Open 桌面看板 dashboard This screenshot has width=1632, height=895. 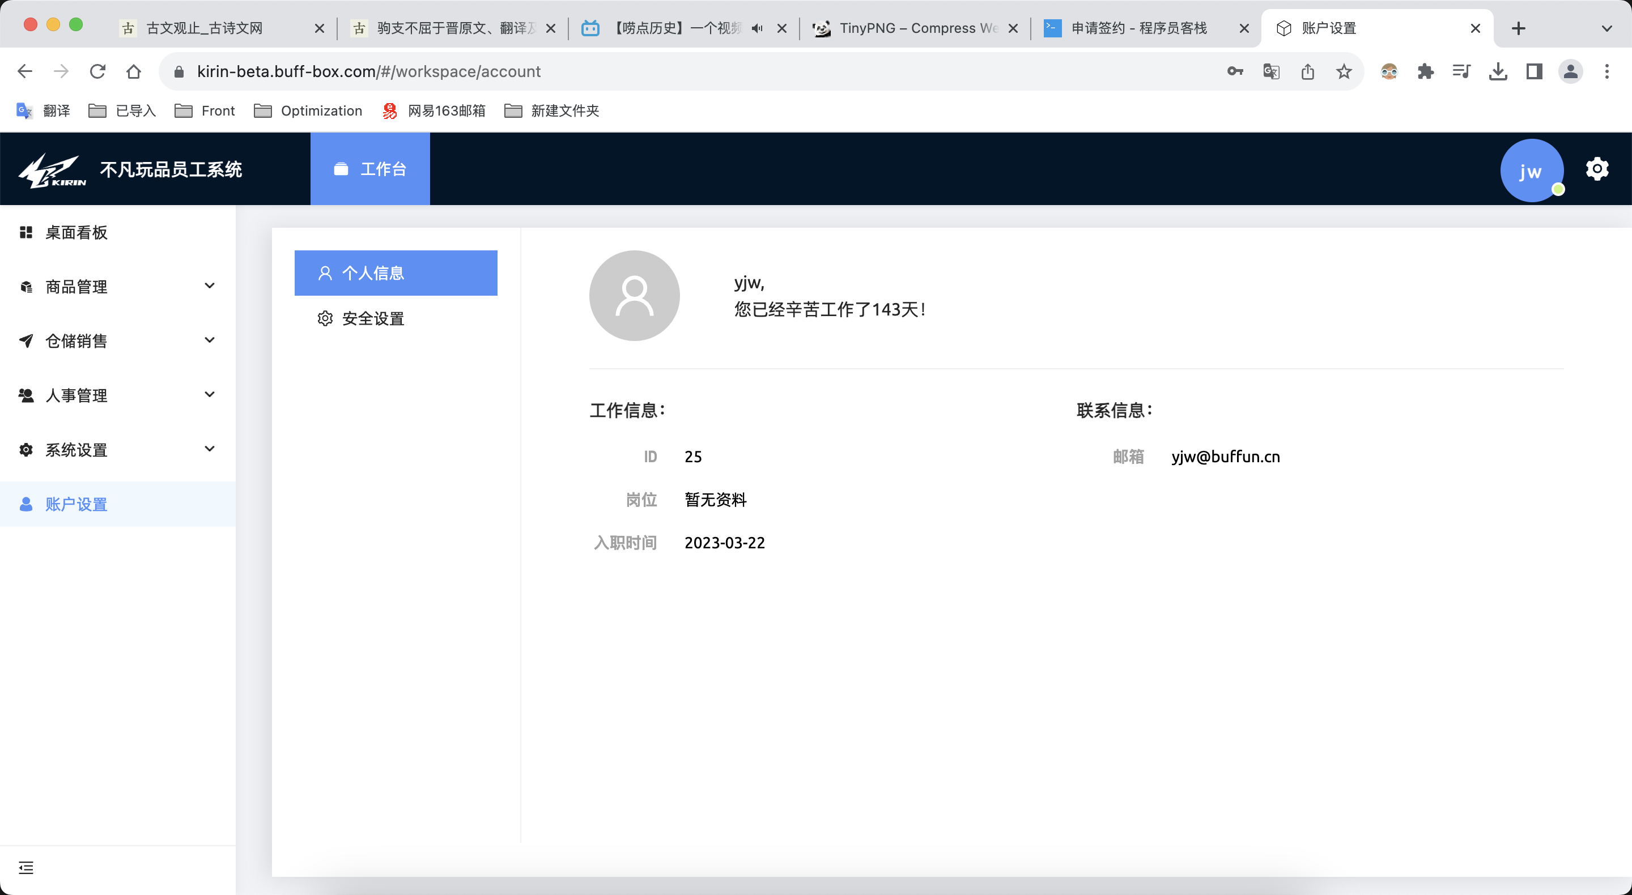(118, 232)
